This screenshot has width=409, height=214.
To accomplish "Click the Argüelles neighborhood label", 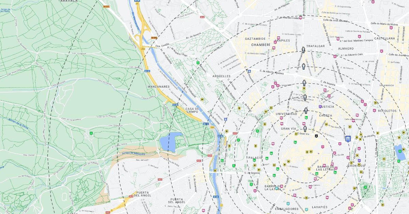I will [x=221, y=76].
